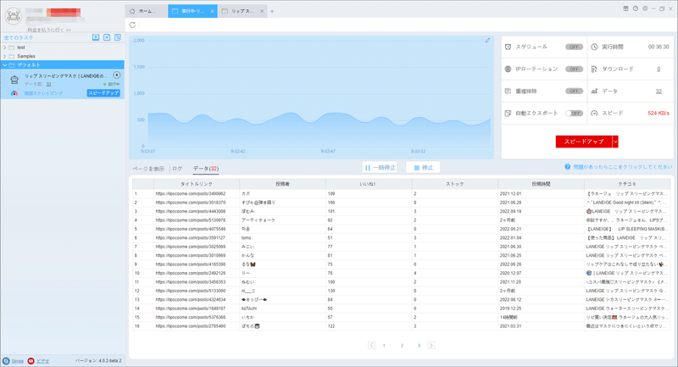Close the リップス tab with its X

[262, 11]
